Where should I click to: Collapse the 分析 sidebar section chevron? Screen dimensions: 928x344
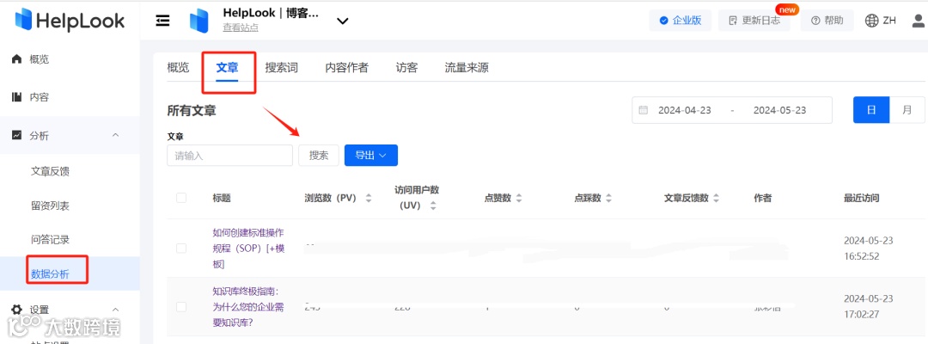pyautogui.click(x=115, y=136)
